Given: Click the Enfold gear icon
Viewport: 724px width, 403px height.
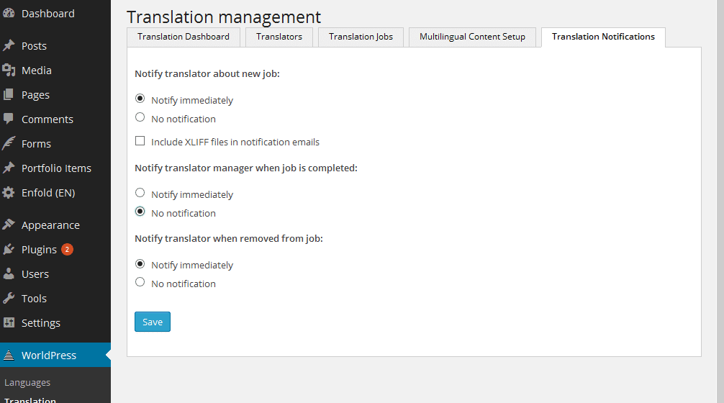Looking at the screenshot, I should pyautogui.click(x=9, y=192).
